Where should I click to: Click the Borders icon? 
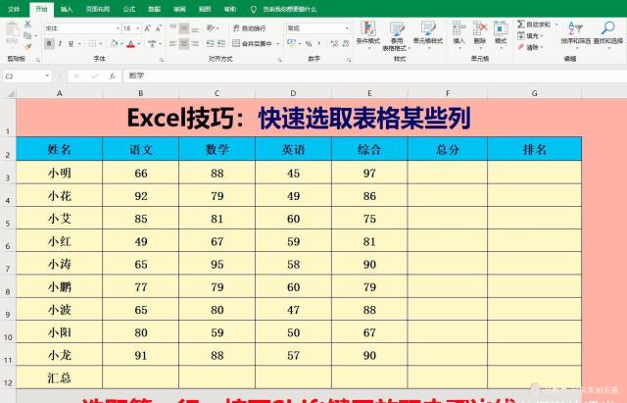point(92,43)
